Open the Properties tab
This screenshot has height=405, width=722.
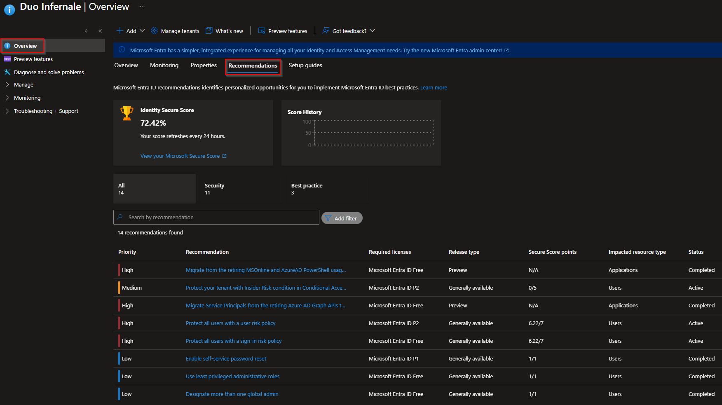pyautogui.click(x=204, y=65)
